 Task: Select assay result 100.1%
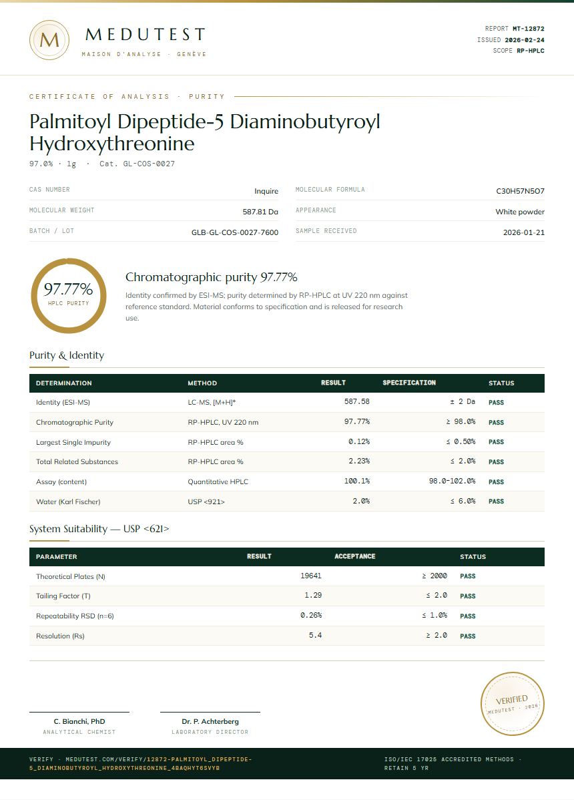(357, 481)
